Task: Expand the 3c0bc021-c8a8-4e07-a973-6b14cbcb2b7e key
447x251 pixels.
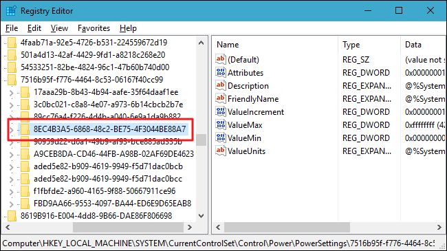Action: click(x=11, y=105)
